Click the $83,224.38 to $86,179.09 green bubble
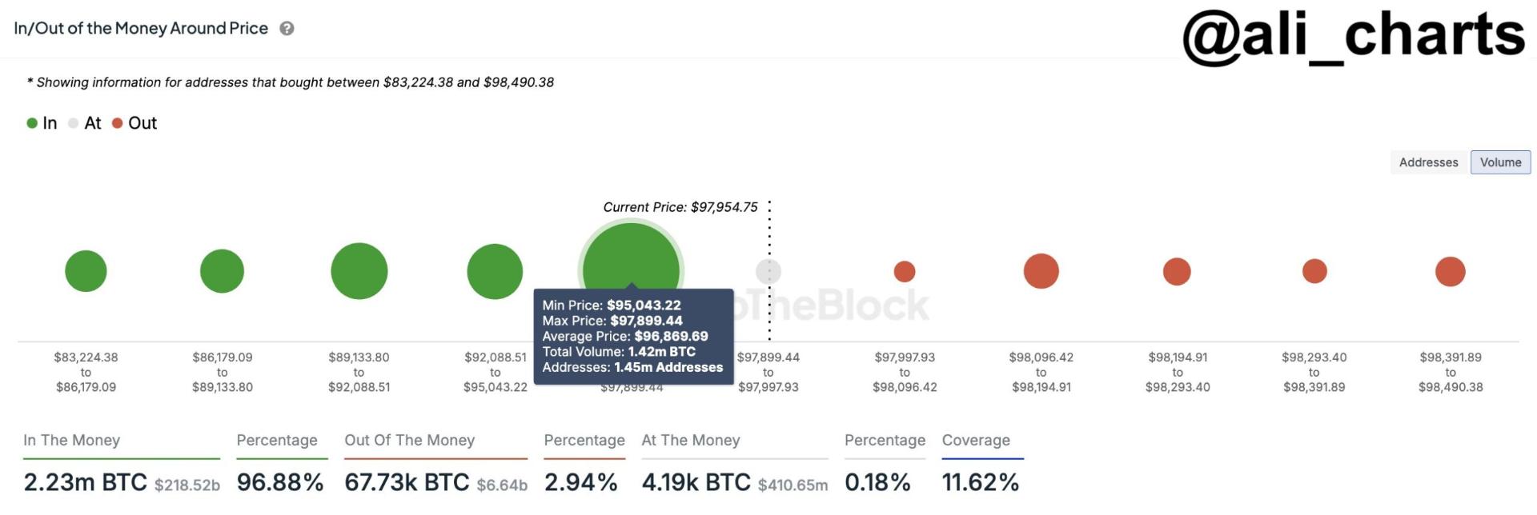 pyautogui.click(x=86, y=271)
